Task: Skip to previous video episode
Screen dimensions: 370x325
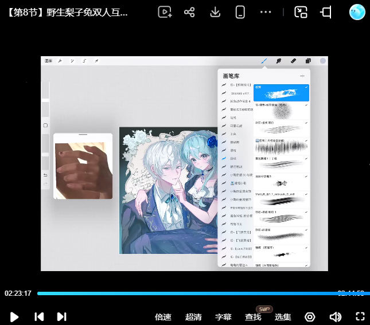Action: (39, 317)
